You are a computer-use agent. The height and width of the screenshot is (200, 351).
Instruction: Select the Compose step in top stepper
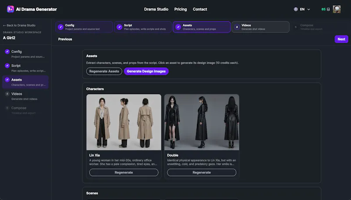(x=319, y=27)
